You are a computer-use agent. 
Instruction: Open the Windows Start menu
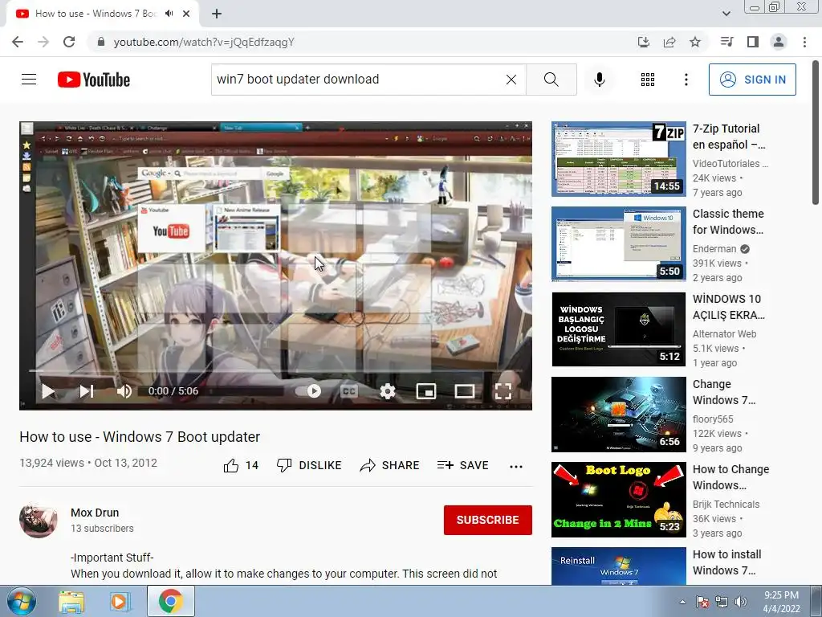coord(21,601)
